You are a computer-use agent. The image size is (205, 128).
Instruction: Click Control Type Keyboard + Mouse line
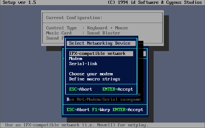tap(87, 28)
